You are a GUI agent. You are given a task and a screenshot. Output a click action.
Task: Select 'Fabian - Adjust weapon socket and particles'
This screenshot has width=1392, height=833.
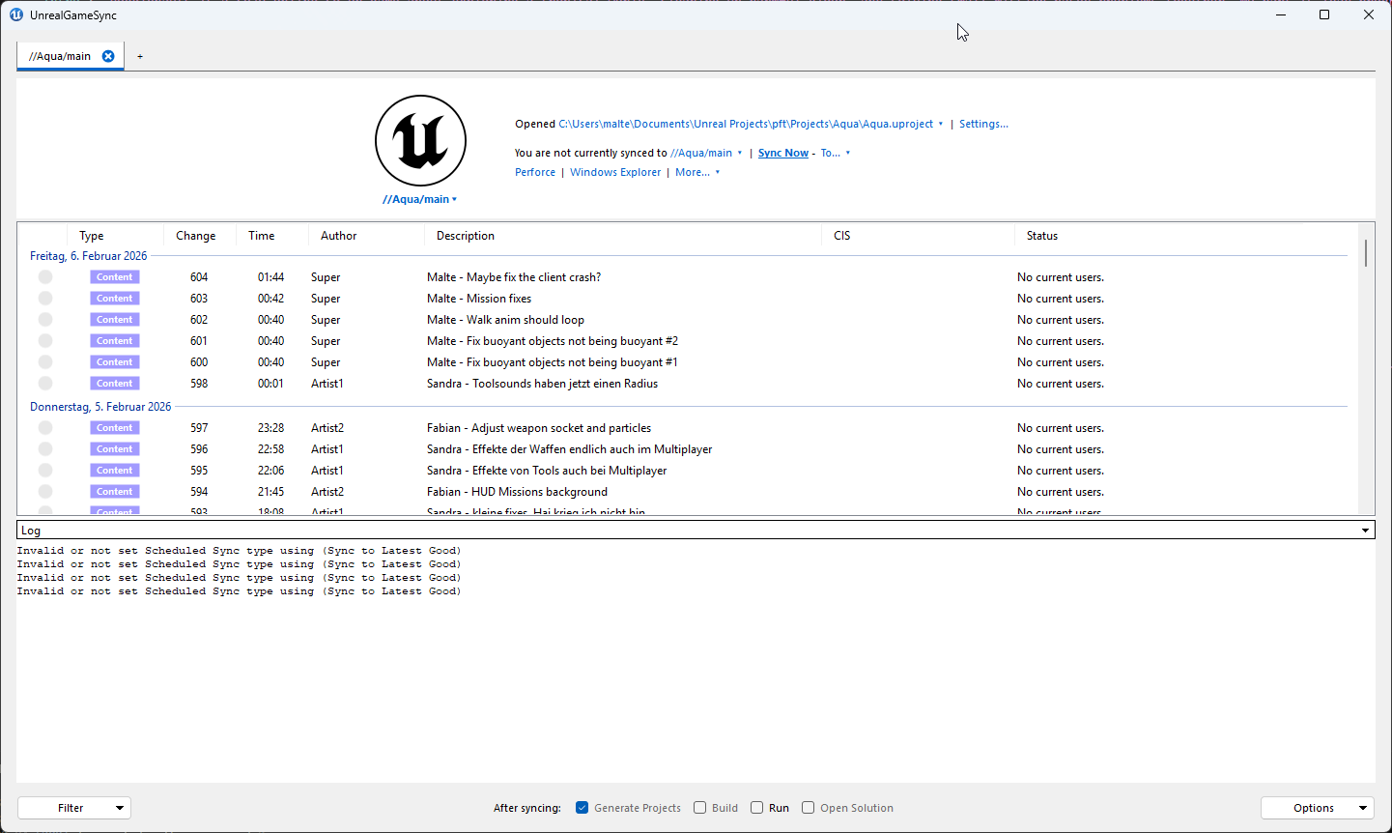[x=539, y=428]
